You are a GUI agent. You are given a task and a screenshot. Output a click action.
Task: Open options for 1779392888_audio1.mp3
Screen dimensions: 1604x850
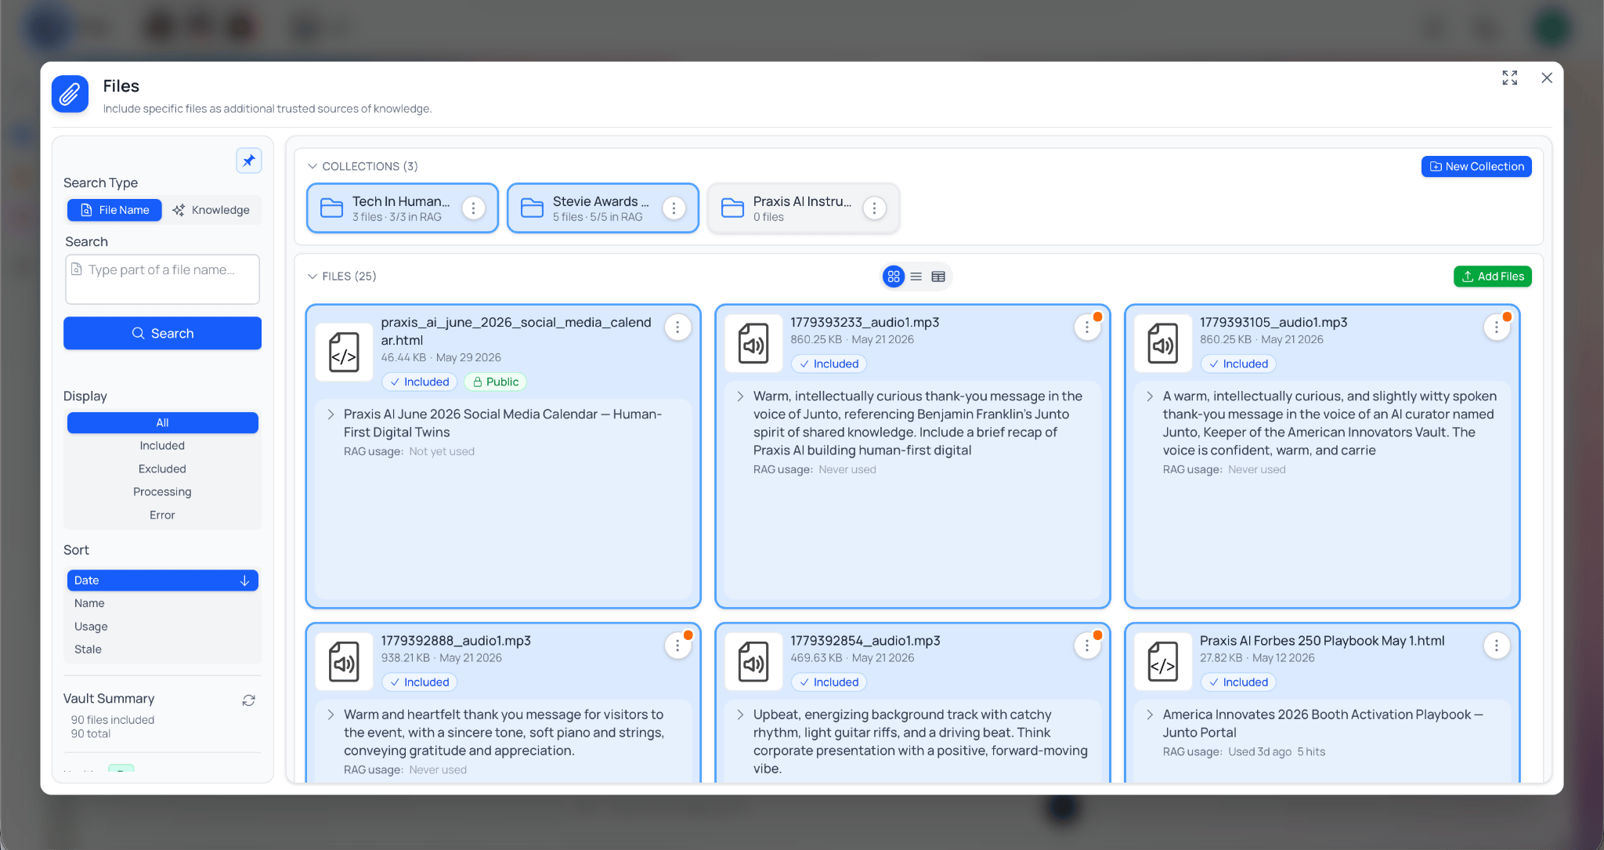[x=677, y=646]
